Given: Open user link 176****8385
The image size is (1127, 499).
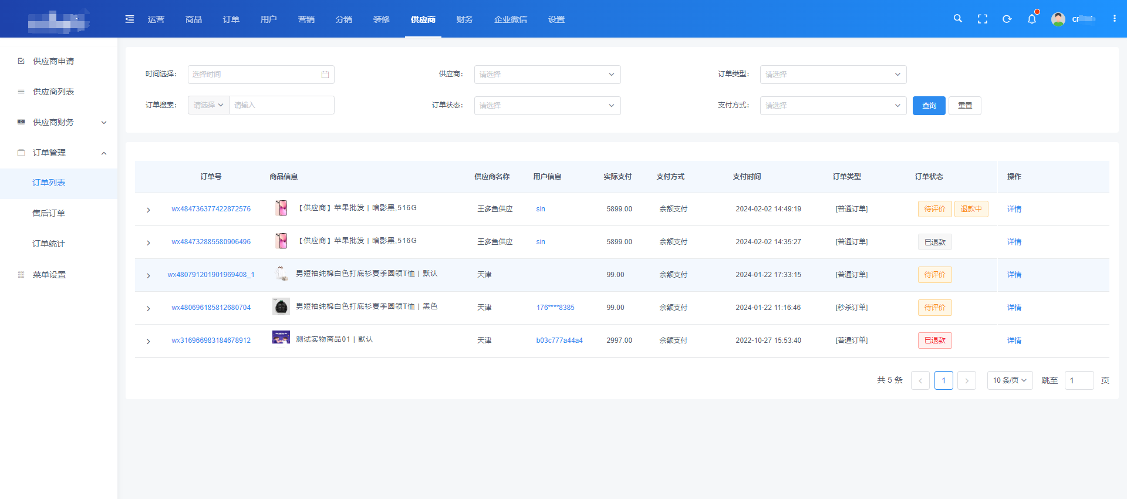Looking at the screenshot, I should 555,308.
